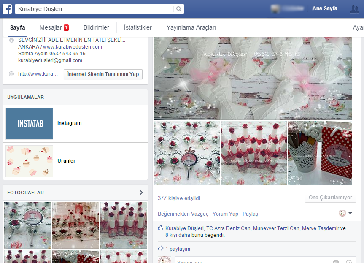Open third Fotoğraflar thumbnail with bottles

124,225
